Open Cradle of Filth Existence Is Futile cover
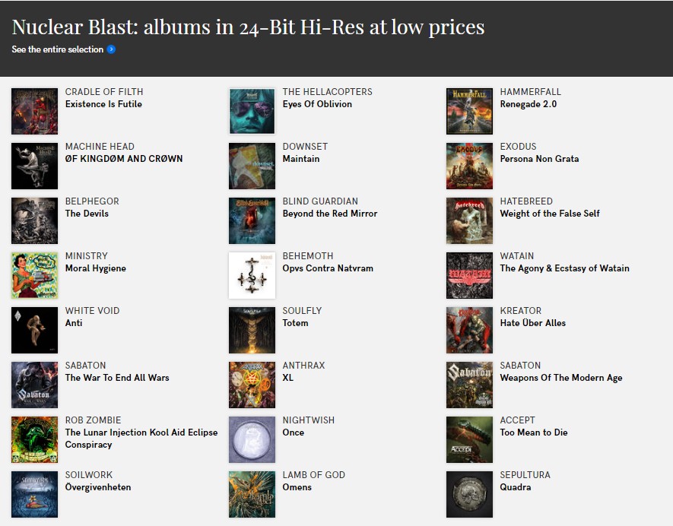This screenshot has width=673, height=526. click(x=35, y=111)
